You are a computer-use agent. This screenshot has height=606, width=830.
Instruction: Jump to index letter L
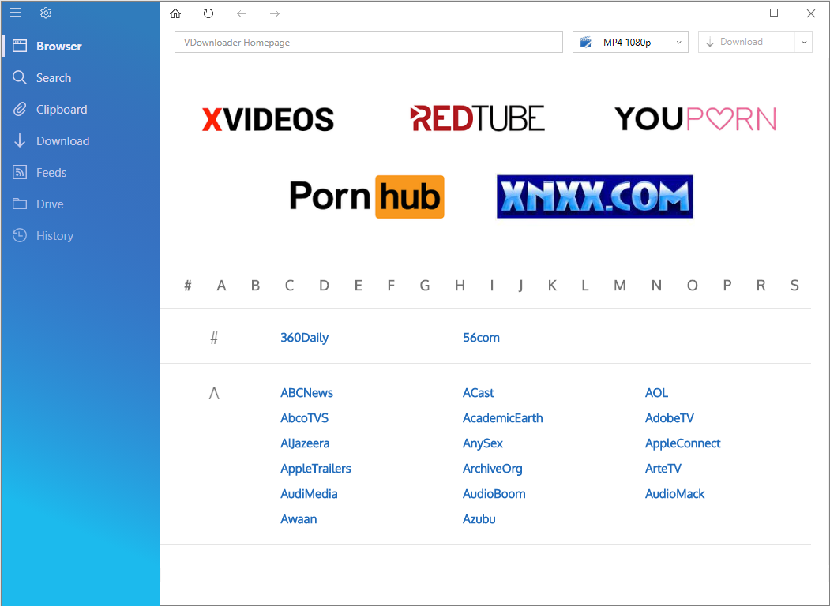[585, 286]
